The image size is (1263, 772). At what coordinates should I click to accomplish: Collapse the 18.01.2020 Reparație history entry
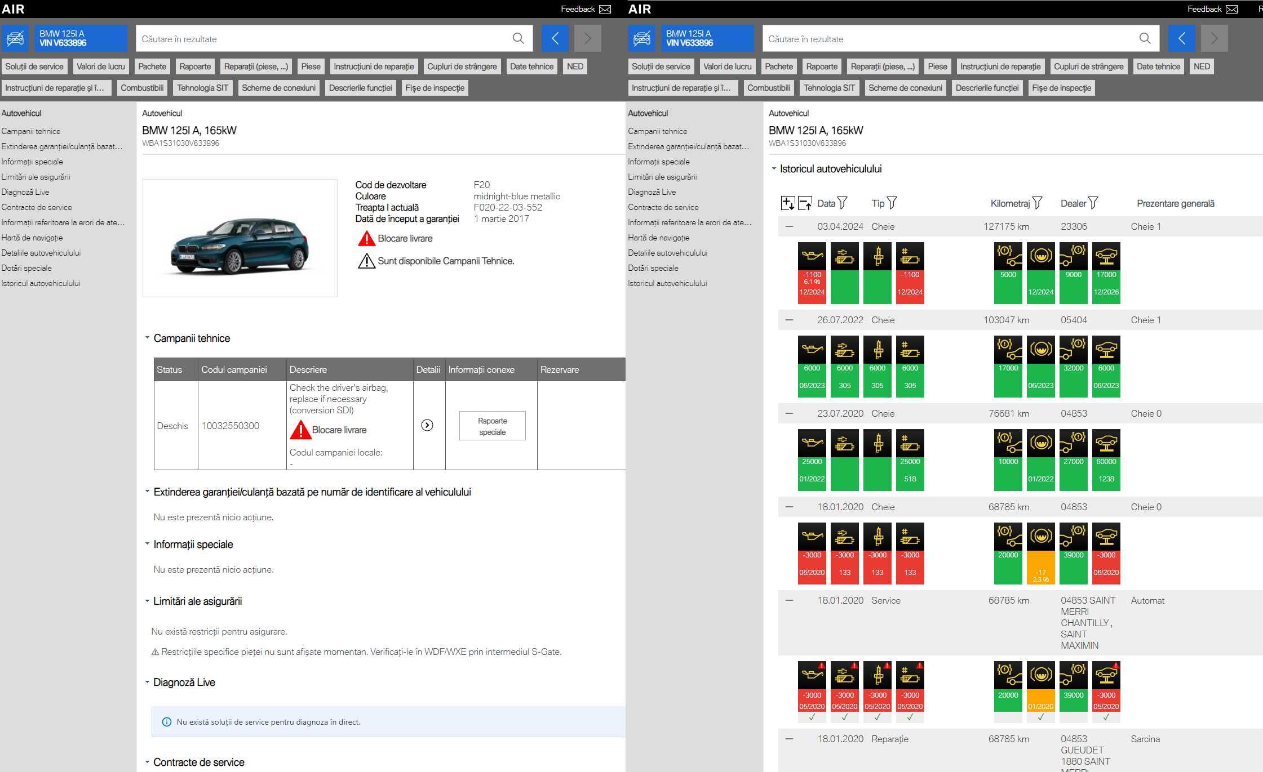click(x=789, y=739)
